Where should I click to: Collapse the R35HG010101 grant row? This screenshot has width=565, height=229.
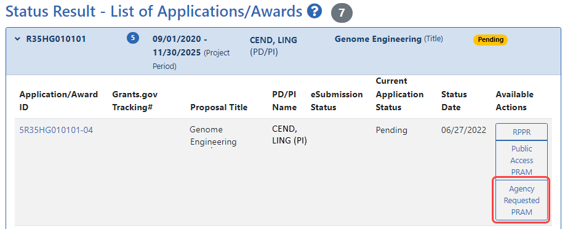pyautogui.click(x=18, y=39)
